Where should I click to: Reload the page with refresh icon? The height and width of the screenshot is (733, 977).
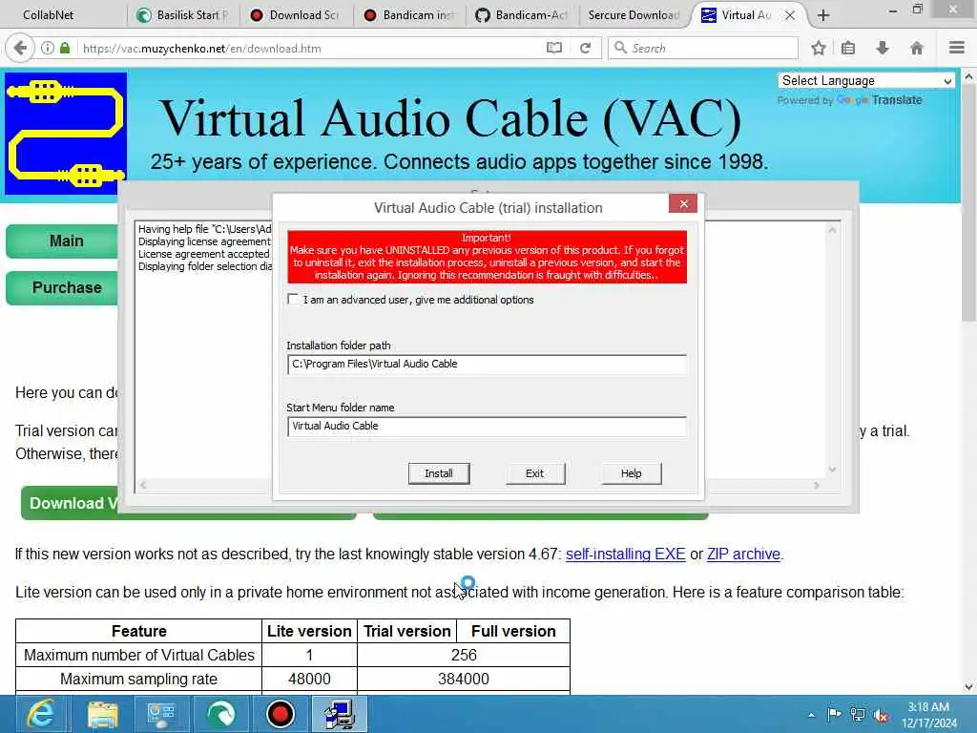click(x=585, y=48)
